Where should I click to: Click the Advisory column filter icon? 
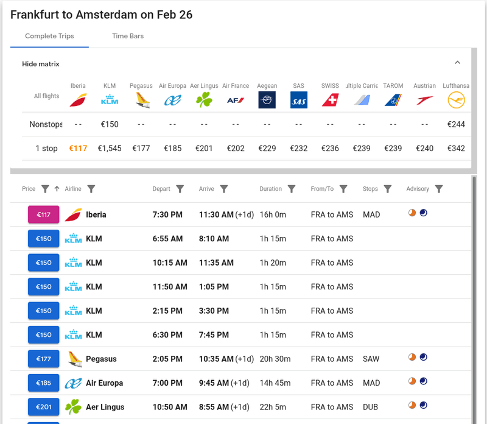click(x=439, y=189)
